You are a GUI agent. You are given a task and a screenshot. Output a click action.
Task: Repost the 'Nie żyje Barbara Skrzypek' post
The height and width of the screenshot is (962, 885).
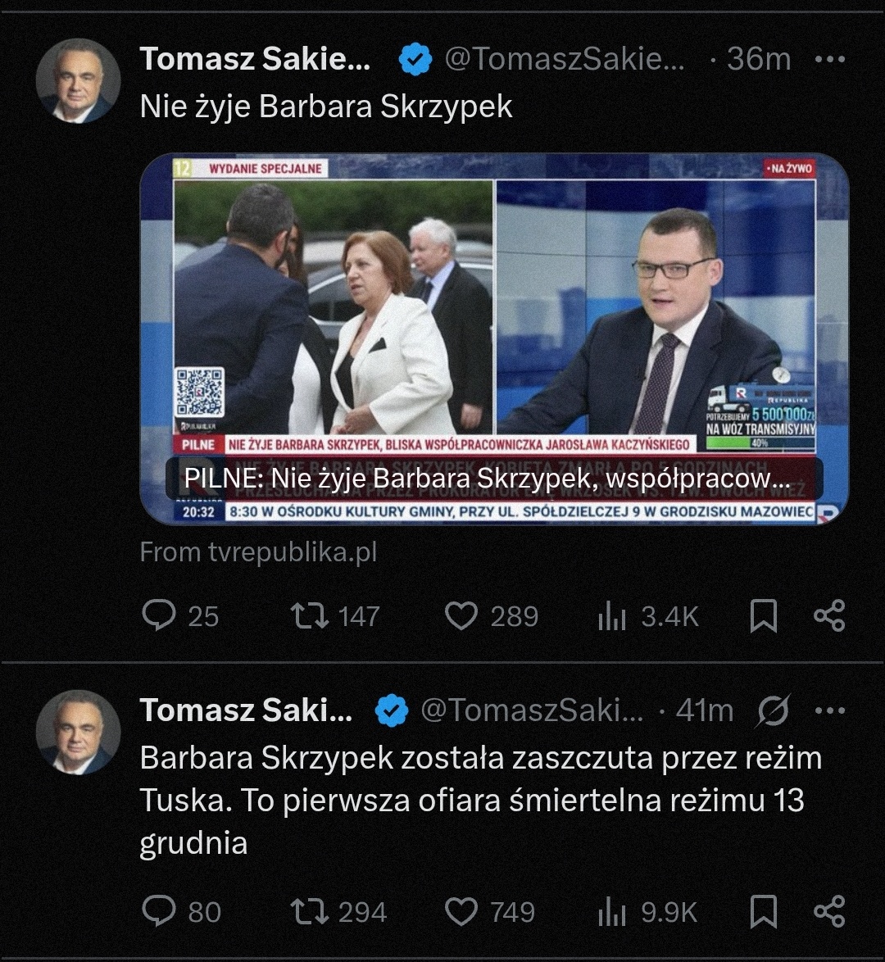point(312,616)
